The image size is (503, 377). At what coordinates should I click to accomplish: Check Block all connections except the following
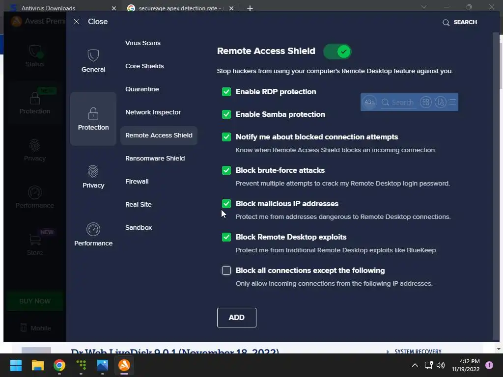coord(226,270)
